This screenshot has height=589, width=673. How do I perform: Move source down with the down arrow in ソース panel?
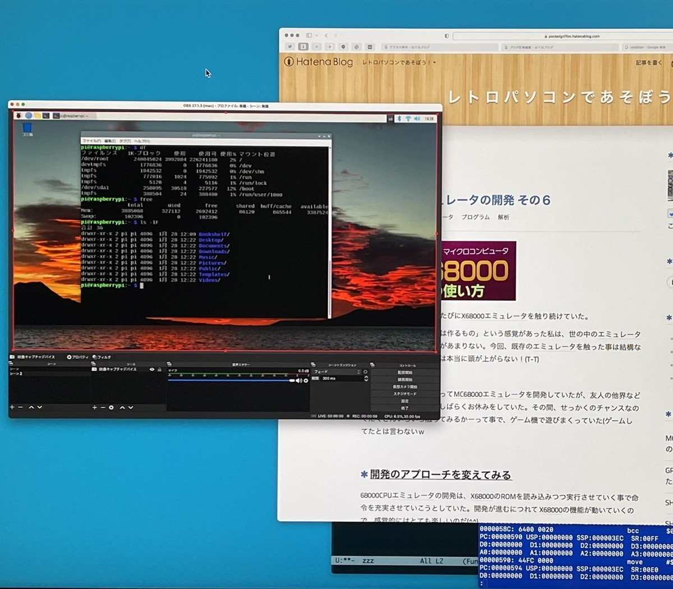click(x=131, y=407)
